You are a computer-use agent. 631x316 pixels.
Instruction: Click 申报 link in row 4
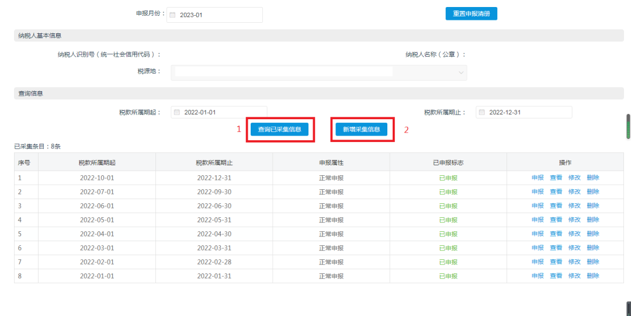coord(538,220)
